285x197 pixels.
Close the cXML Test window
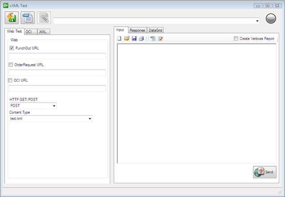(x=277, y=6)
